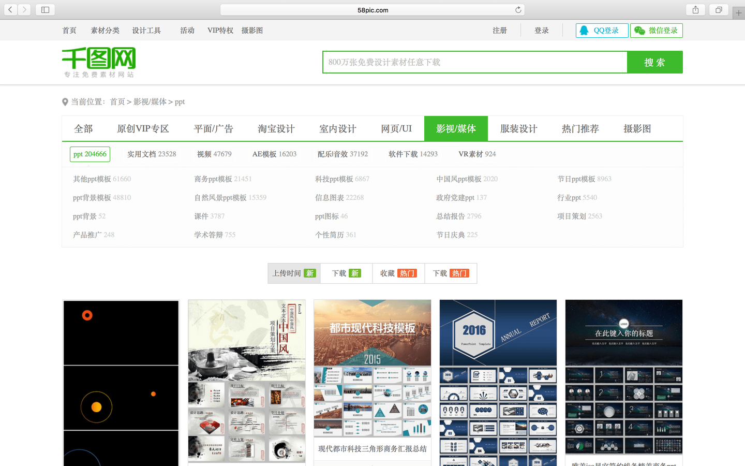This screenshot has height=466, width=745.
Task: Click the browser back arrow
Action: tap(10, 9)
